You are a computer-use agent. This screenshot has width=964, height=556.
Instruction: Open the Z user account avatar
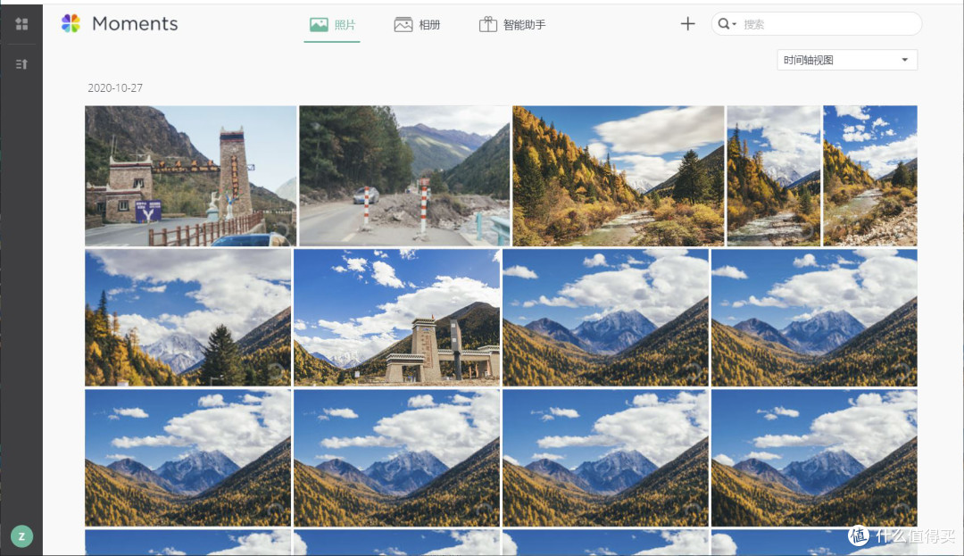pos(21,535)
